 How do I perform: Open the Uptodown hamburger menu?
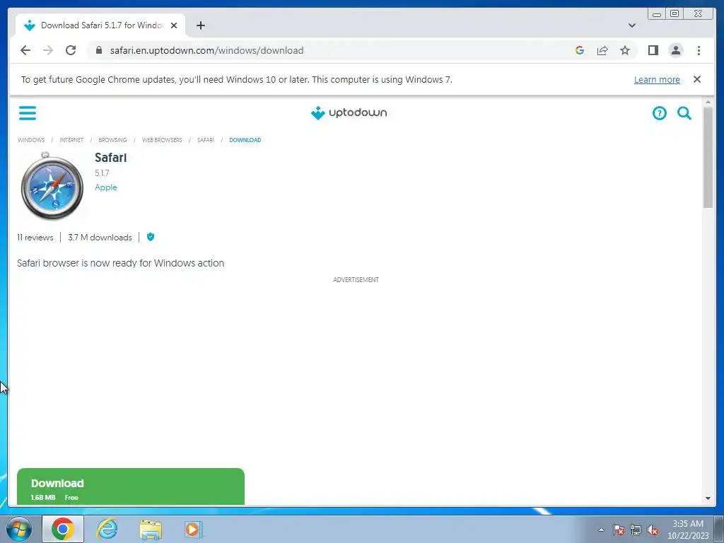click(28, 112)
